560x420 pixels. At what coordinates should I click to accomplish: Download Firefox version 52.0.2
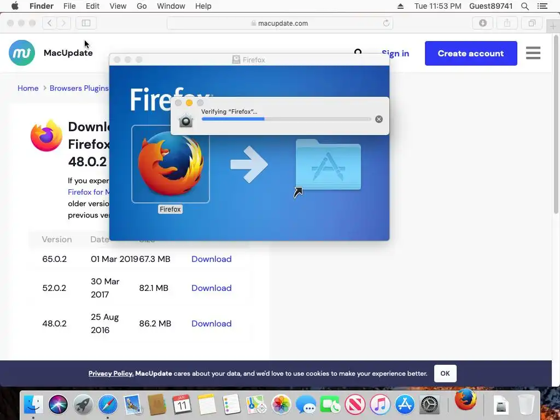pyautogui.click(x=212, y=288)
